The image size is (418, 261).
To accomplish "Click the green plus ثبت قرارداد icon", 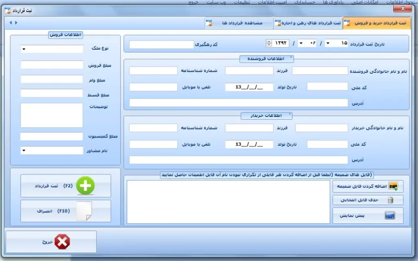I will (85, 186).
